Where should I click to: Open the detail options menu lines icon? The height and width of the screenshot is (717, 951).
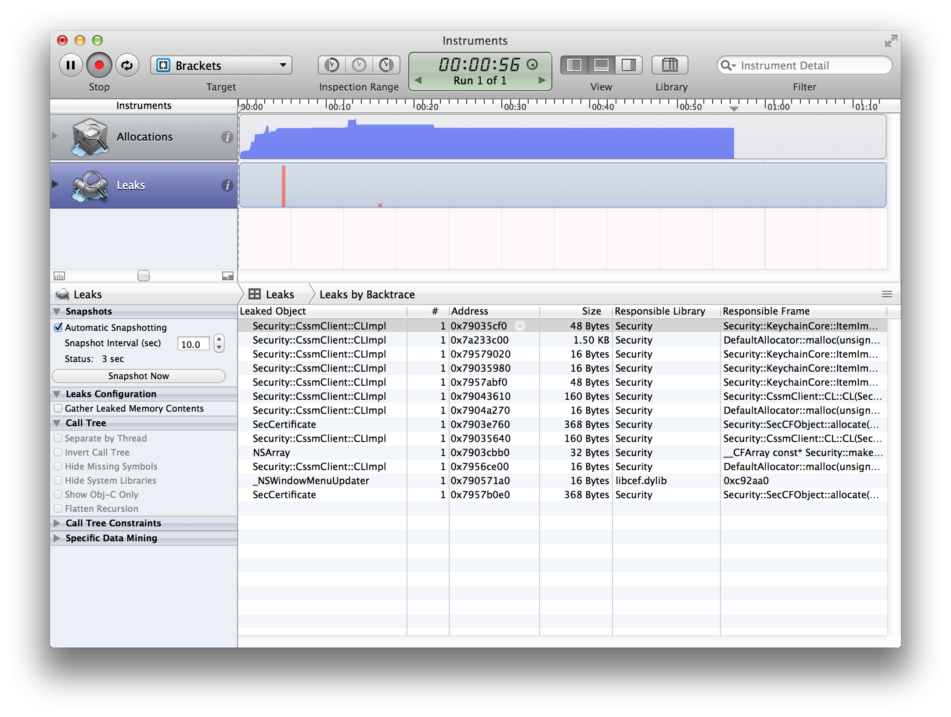click(887, 294)
